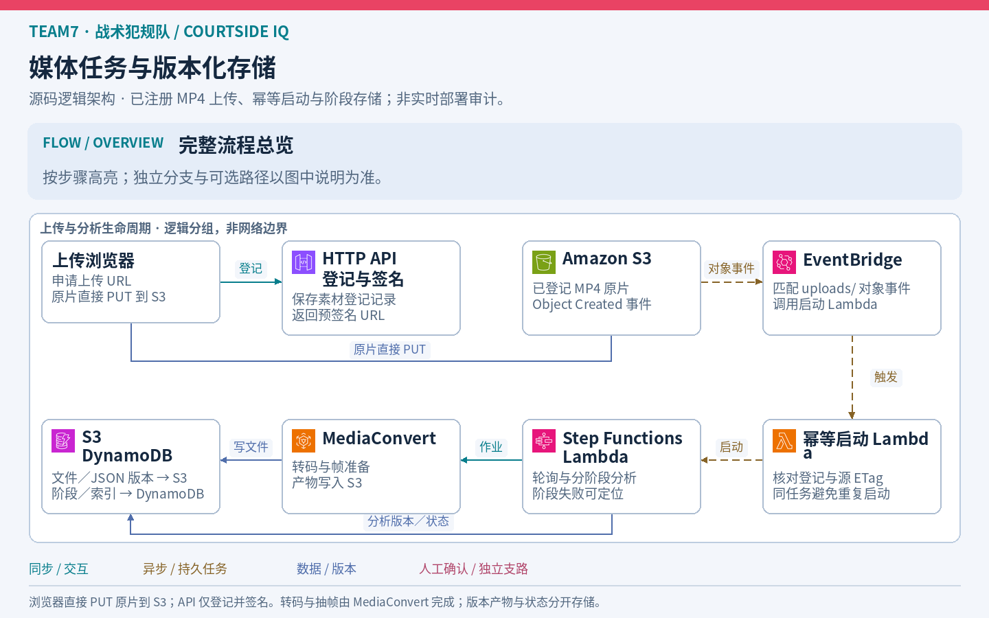Image resolution: width=989 pixels, height=618 pixels.
Task: Select the 人工确认 / 独立支路 legend entry
Action: coord(474,569)
